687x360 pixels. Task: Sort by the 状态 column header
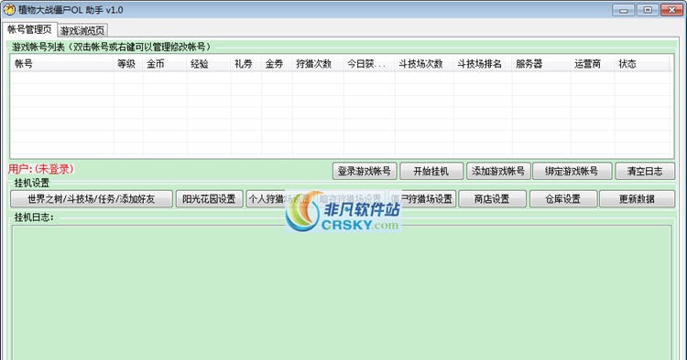pyautogui.click(x=642, y=64)
